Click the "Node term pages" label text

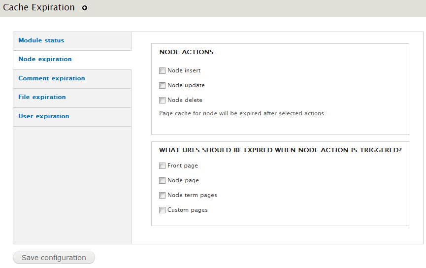[192, 195]
